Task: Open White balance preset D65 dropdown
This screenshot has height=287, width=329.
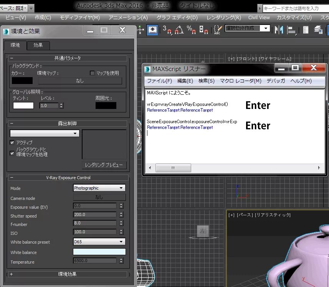Action: tap(99, 241)
